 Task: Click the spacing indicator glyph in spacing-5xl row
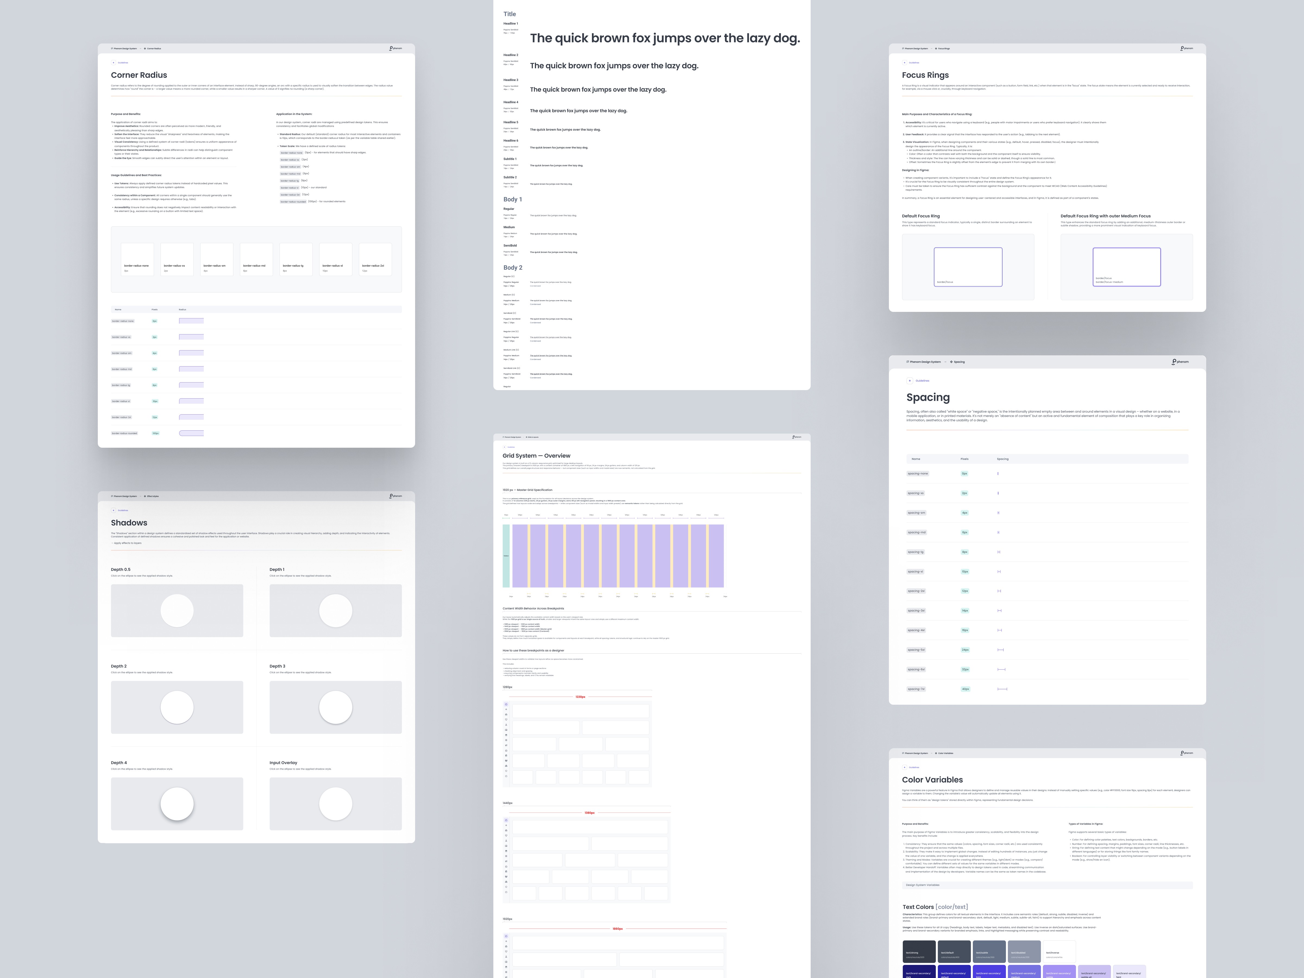[1000, 650]
